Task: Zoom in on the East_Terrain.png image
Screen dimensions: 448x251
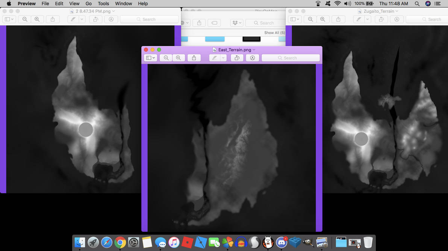Action: (179, 58)
